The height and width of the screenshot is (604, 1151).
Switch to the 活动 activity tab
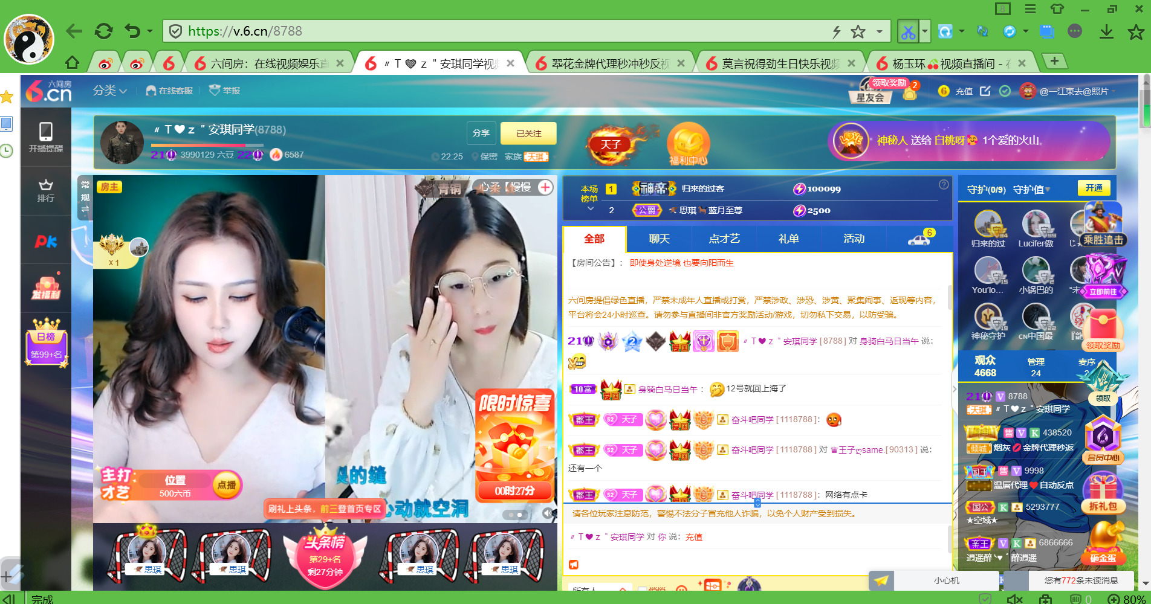[854, 239]
